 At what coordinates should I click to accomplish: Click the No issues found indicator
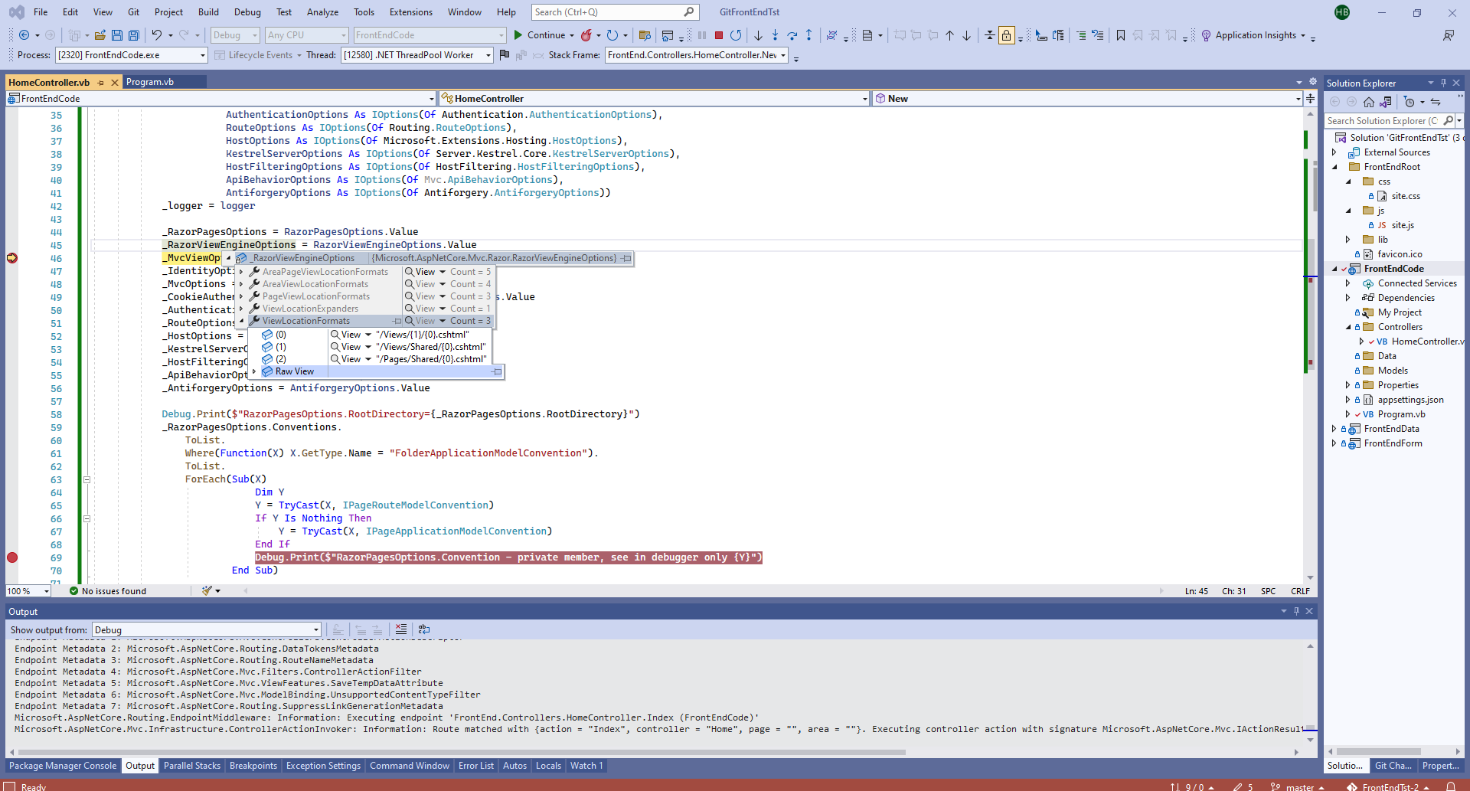[x=107, y=591]
